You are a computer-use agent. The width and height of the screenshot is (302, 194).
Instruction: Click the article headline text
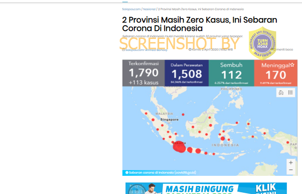pos(200,24)
